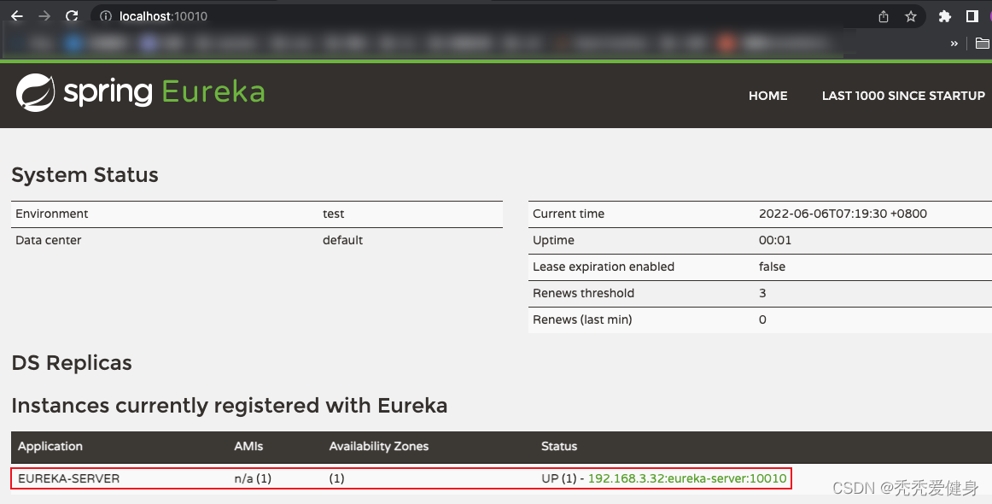The height and width of the screenshot is (504, 992).
Task: Open the HOME navigation link
Action: [x=768, y=96]
